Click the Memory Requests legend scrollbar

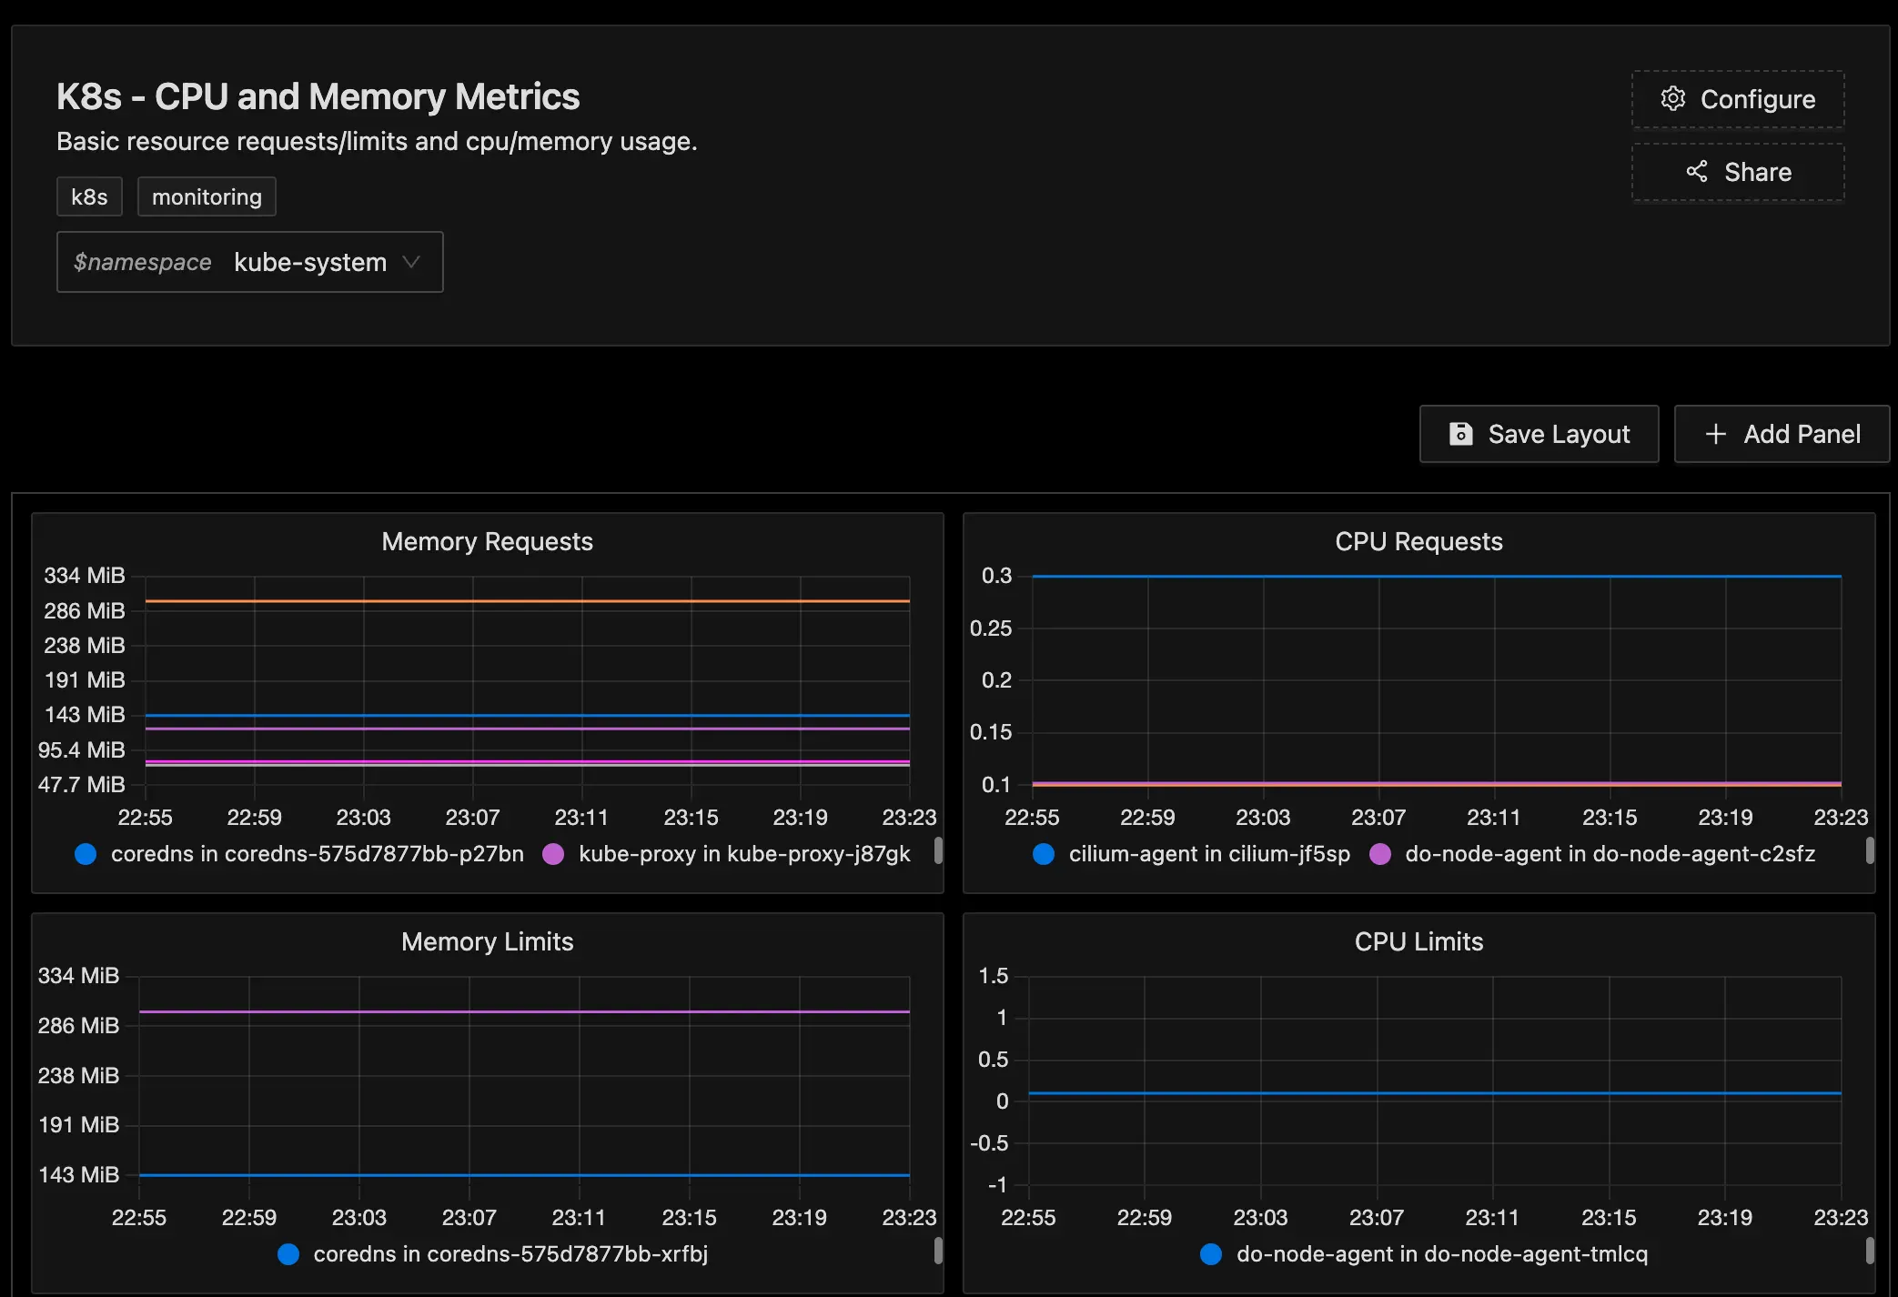pyautogui.click(x=938, y=850)
